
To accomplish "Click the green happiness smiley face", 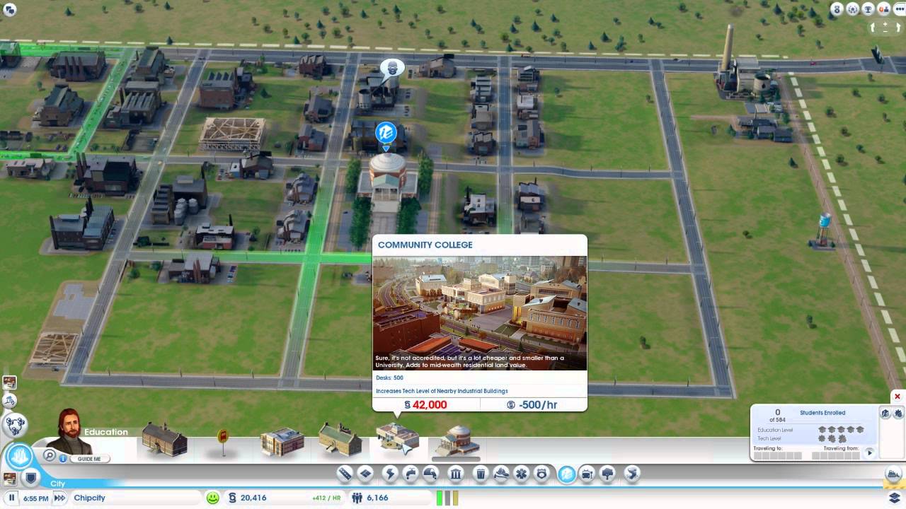I will pyautogui.click(x=212, y=498).
